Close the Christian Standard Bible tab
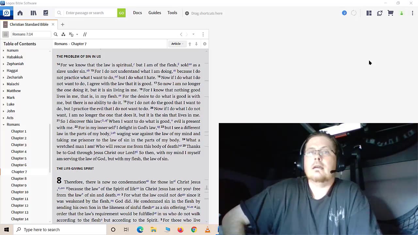 [53, 24]
